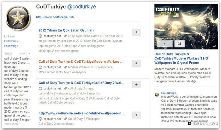
Task: Select the Followers 0 profile tab
Action: [x=11, y=41]
